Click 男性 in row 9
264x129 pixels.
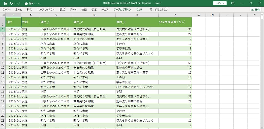(25, 63)
